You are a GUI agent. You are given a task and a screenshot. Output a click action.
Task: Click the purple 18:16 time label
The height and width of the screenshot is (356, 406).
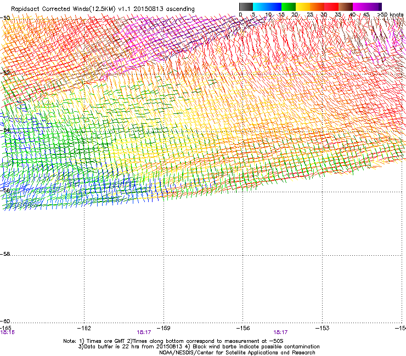[x=7, y=332]
